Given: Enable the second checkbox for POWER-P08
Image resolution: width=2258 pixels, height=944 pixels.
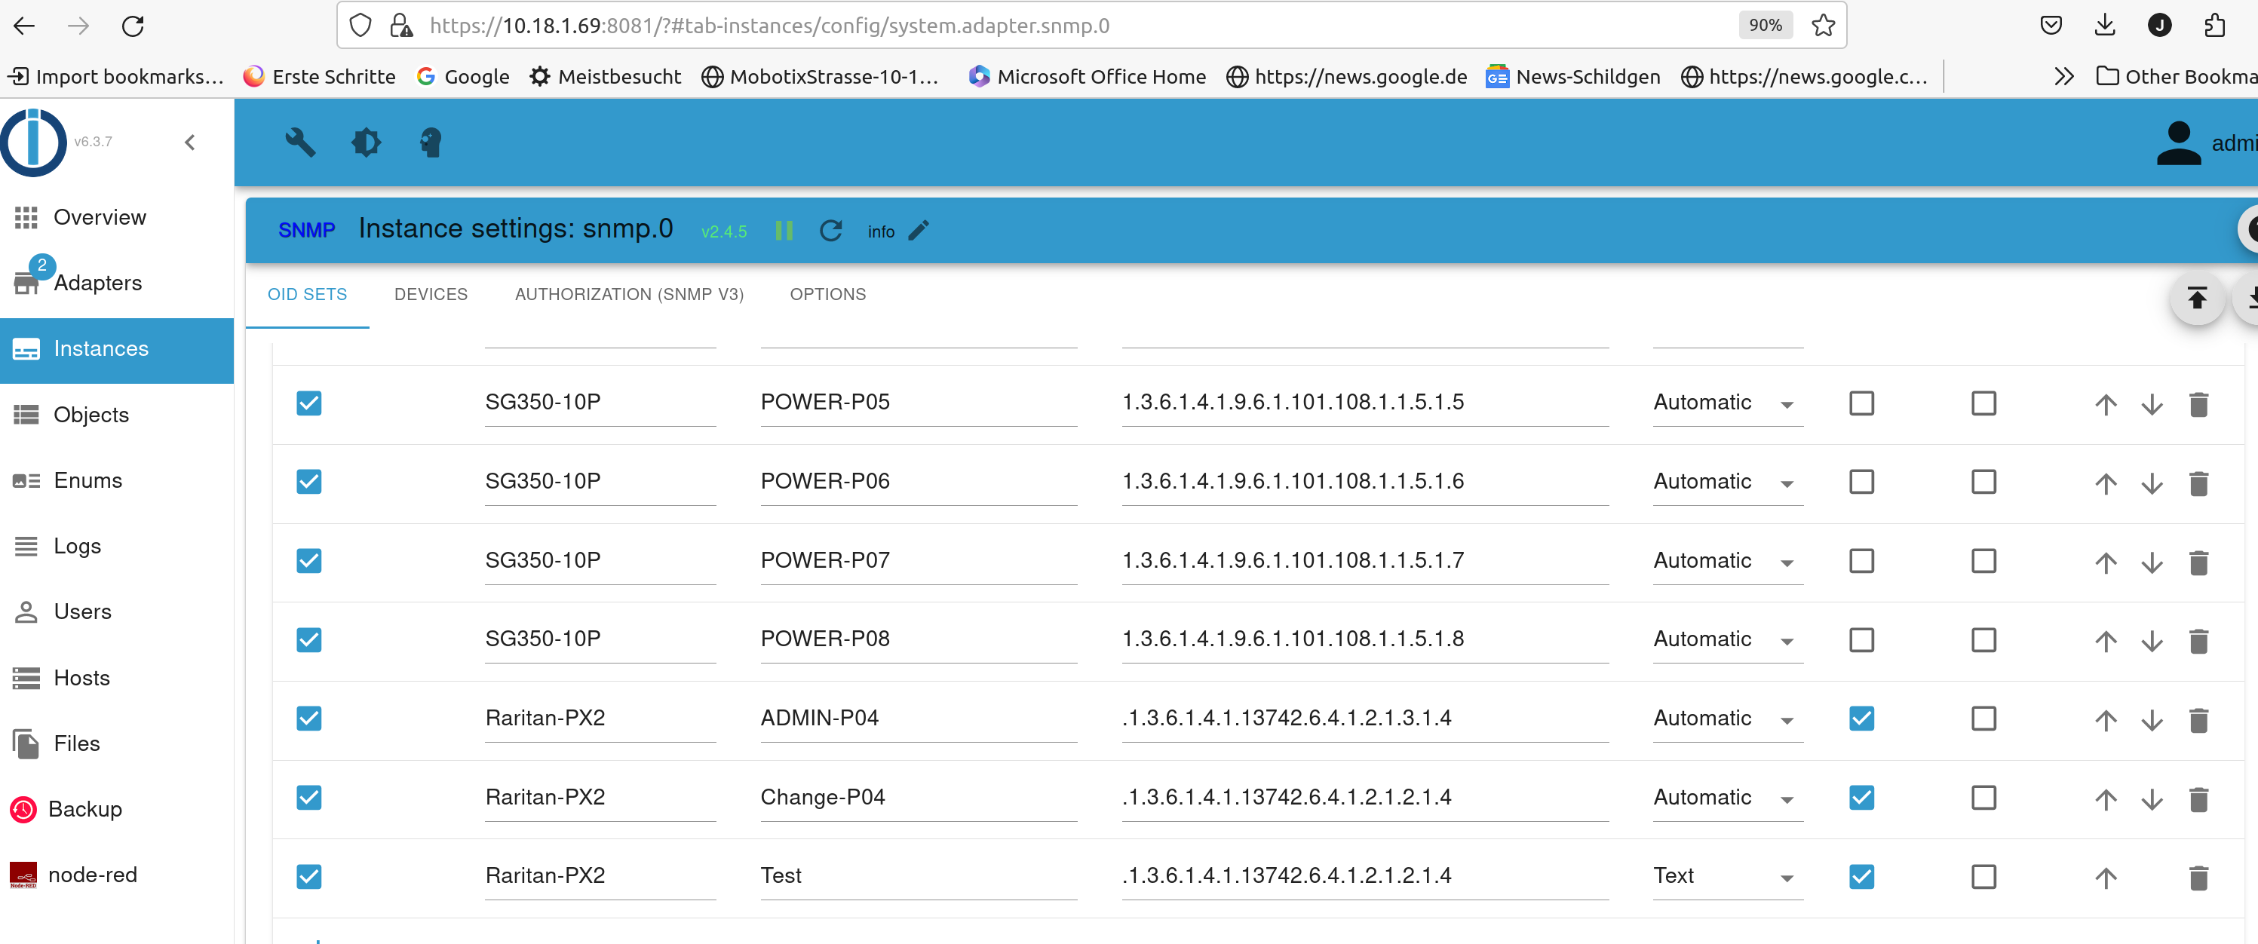Looking at the screenshot, I should pyautogui.click(x=1983, y=640).
